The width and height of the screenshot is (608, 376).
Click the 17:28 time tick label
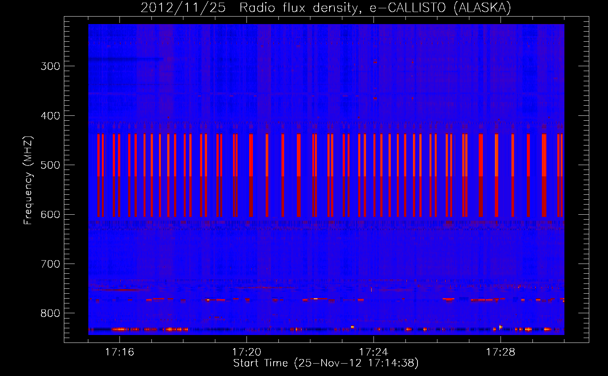(501, 352)
